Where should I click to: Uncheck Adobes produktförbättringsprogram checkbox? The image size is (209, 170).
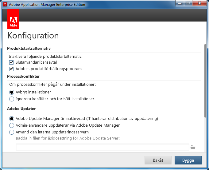point(11,69)
